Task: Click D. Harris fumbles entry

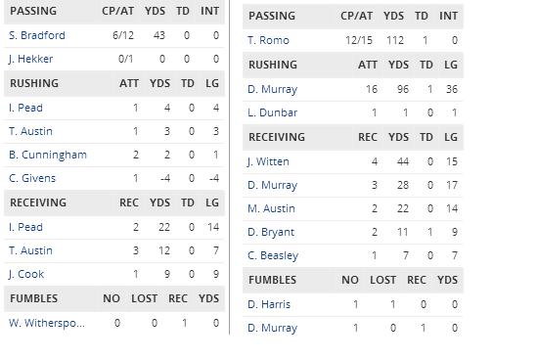Action: click(269, 304)
